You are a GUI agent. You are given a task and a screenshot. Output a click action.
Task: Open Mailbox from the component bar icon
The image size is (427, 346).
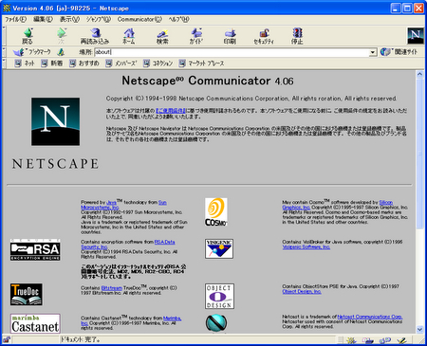pyautogui.click(x=368, y=340)
